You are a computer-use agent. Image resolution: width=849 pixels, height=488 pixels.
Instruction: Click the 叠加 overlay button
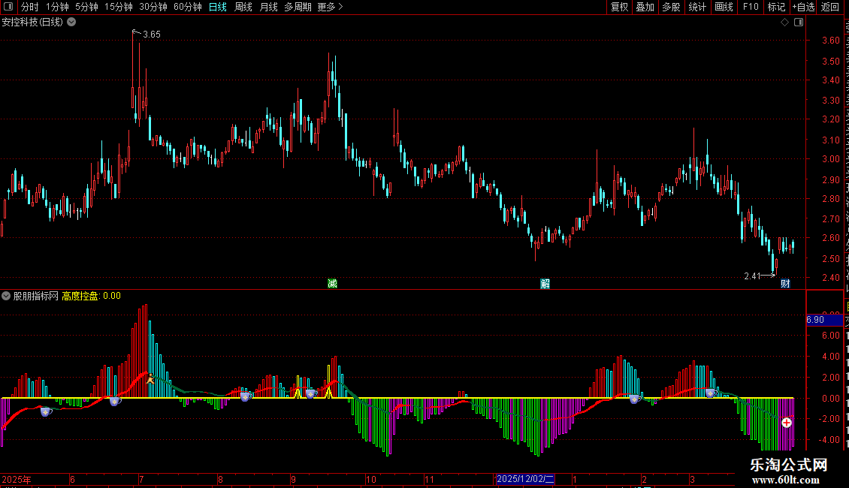pos(645,7)
